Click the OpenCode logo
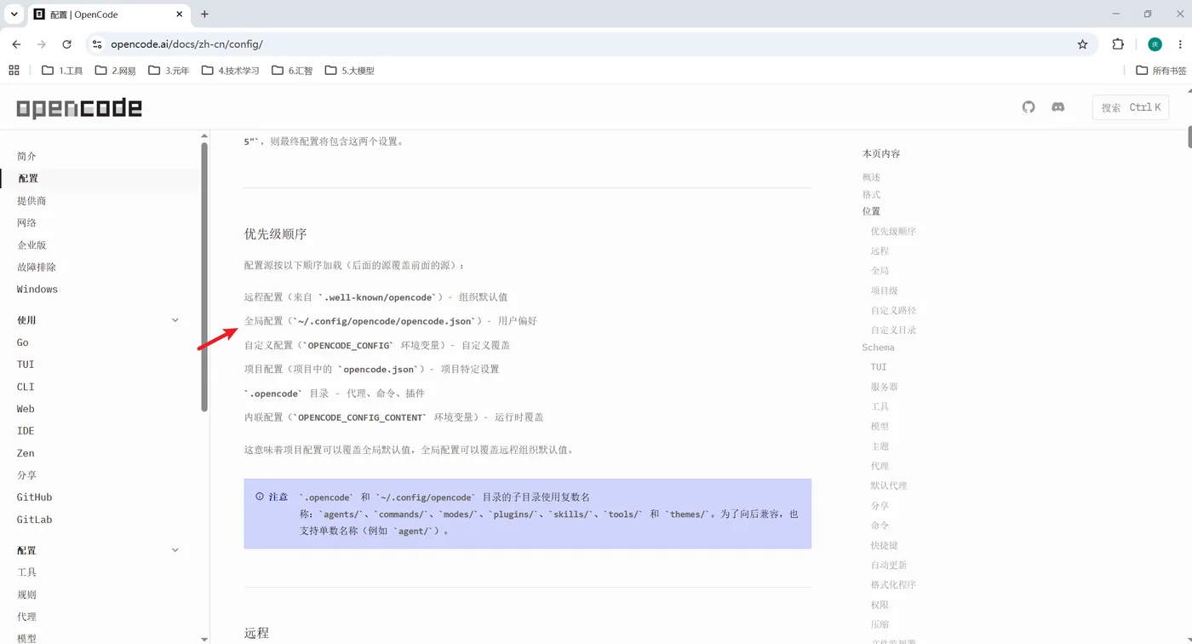1192x644 pixels. [79, 108]
